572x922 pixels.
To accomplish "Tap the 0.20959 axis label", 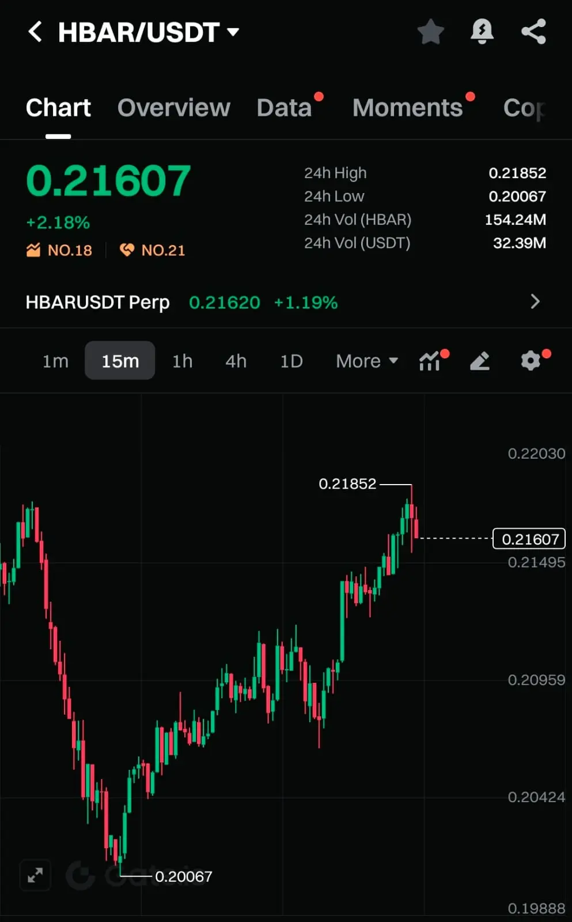I will 536,680.
